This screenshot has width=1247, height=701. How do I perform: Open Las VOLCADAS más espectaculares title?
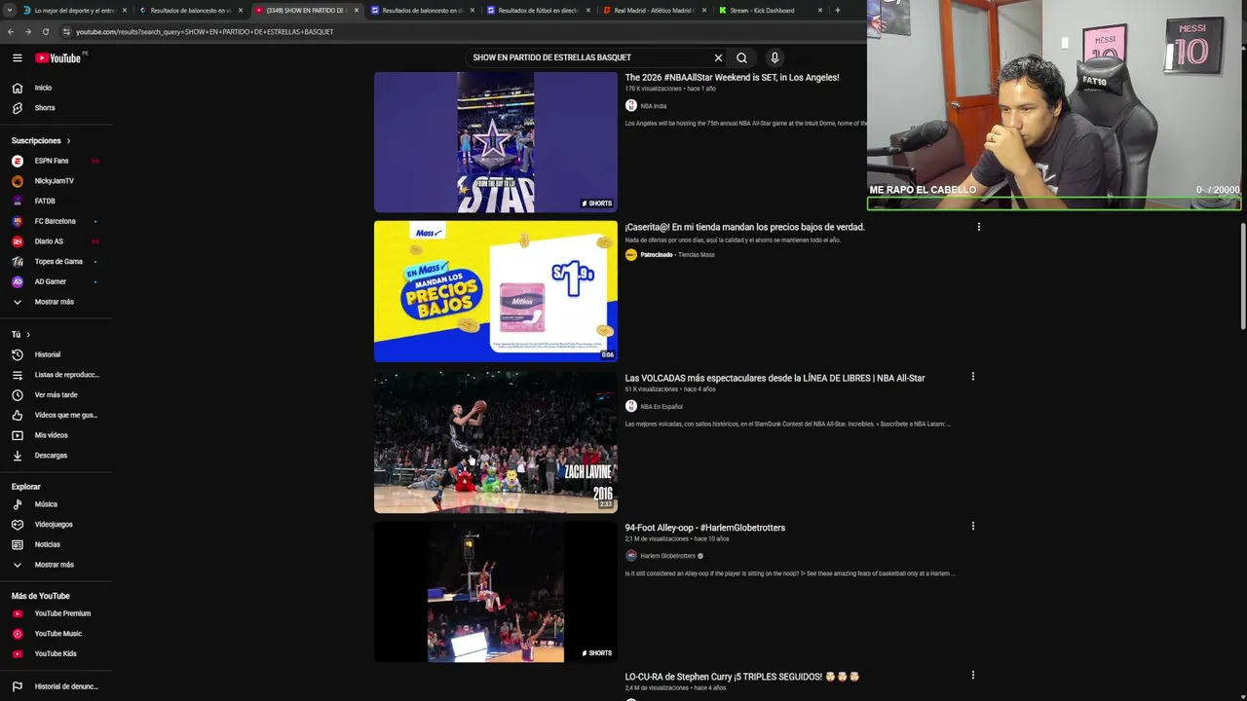pyautogui.click(x=775, y=378)
